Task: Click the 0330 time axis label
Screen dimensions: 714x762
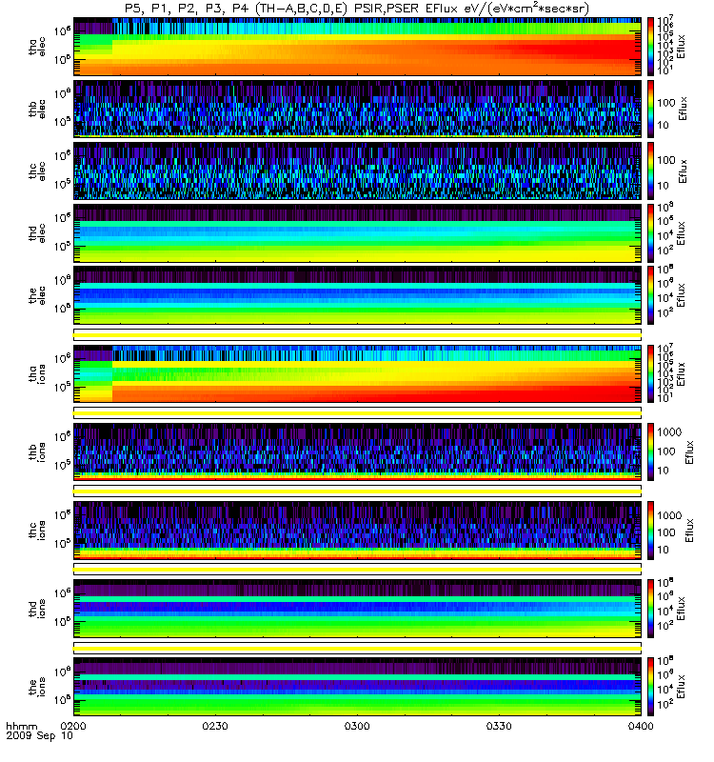Action: click(x=499, y=726)
